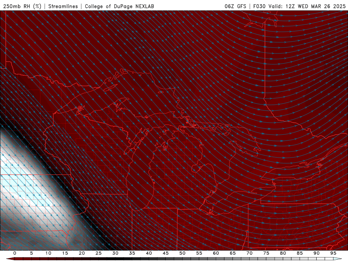The image size is (348, 261).
Task: Click the 35 tick label on legend
Action: pyautogui.click(x=132, y=253)
